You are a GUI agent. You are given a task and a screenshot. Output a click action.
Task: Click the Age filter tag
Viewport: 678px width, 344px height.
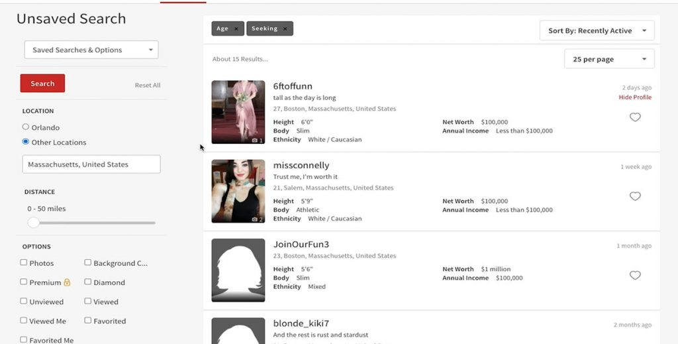[228, 29]
